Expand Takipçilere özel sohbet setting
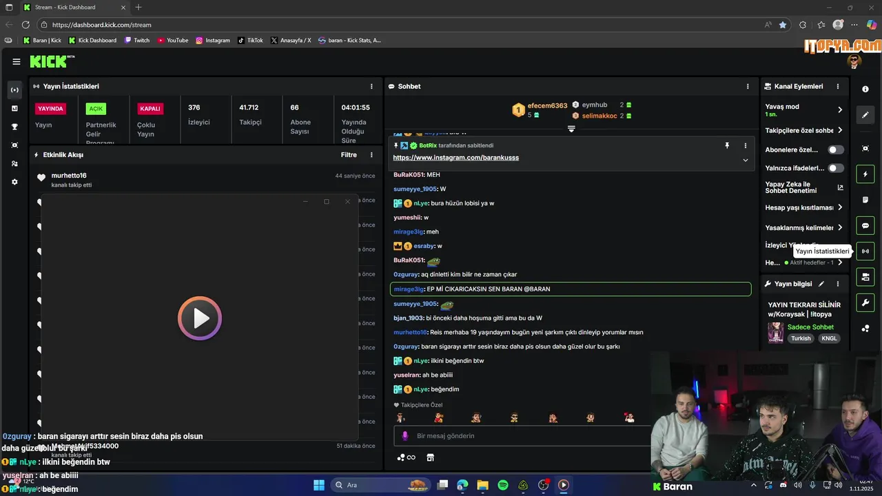This screenshot has height=496, width=882. tap(803, 130)
